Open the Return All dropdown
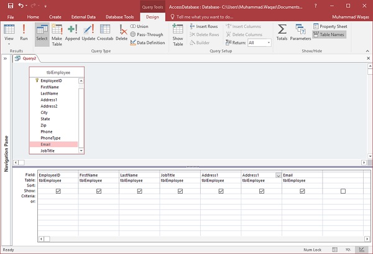The image size is (373, 254). (x=268, y=43)
